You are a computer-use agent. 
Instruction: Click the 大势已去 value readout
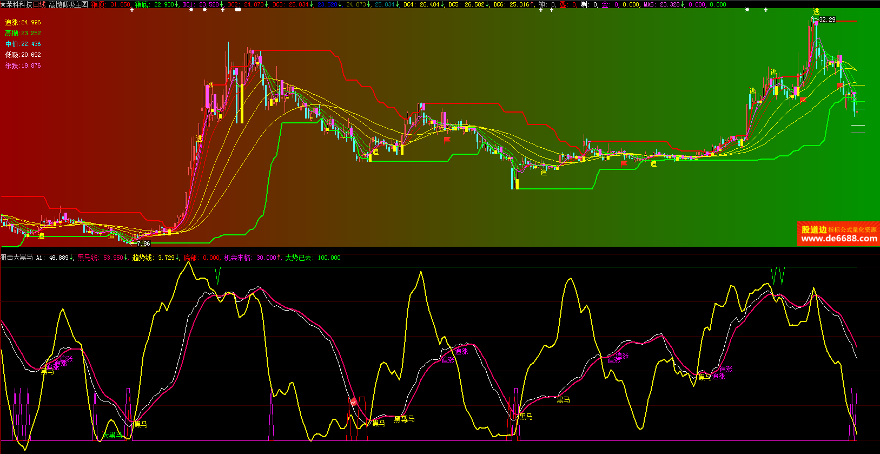(x=329, y=258)
